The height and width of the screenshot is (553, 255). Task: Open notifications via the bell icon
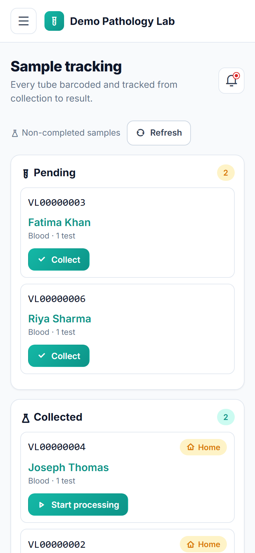[x=231, y=81]
